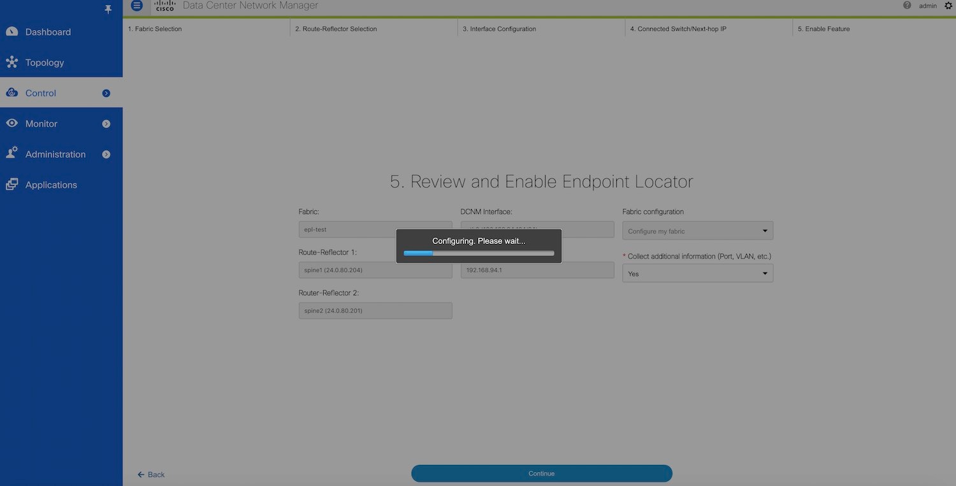This screenshot has height=486, width=956.
Task: Open the Fabric configuration dropdown
Action: tap(697, 231)
